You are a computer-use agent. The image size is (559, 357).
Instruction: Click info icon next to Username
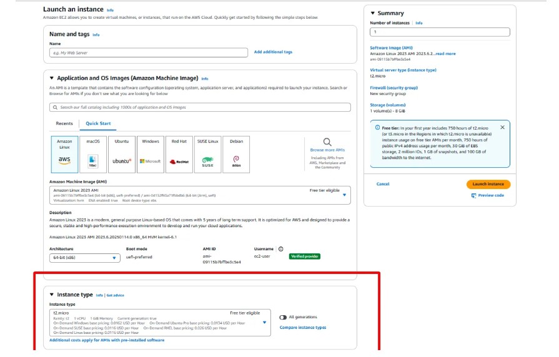tap(280, 249)
